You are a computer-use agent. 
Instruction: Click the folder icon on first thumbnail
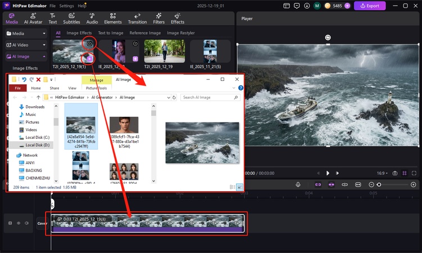(88, 43)
